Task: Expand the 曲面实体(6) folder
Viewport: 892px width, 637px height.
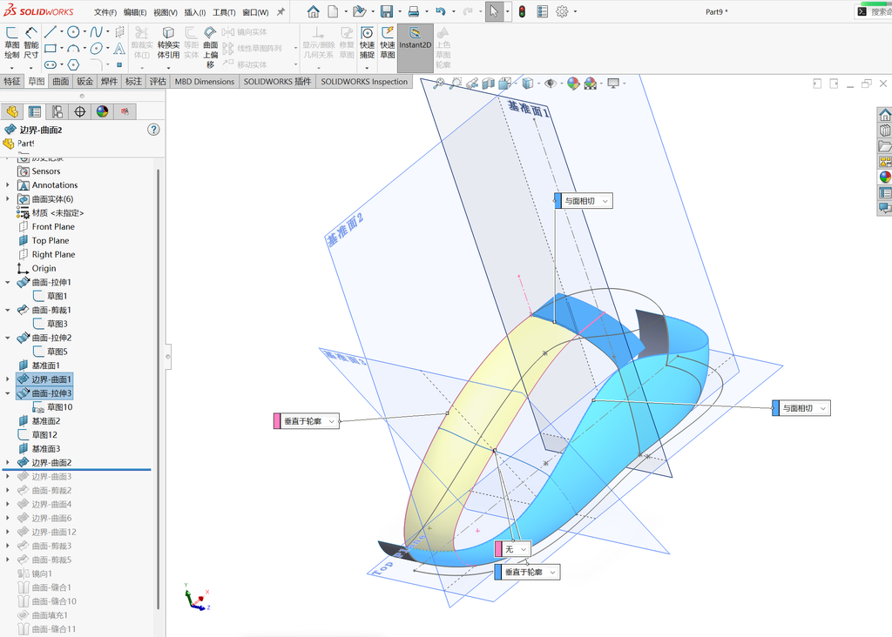Action: [x=7, y=199]
